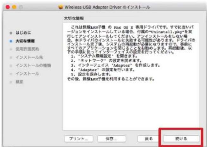Click line 3 about creating Adapter interface
The image size is (207, 147).
coord(115,65)
